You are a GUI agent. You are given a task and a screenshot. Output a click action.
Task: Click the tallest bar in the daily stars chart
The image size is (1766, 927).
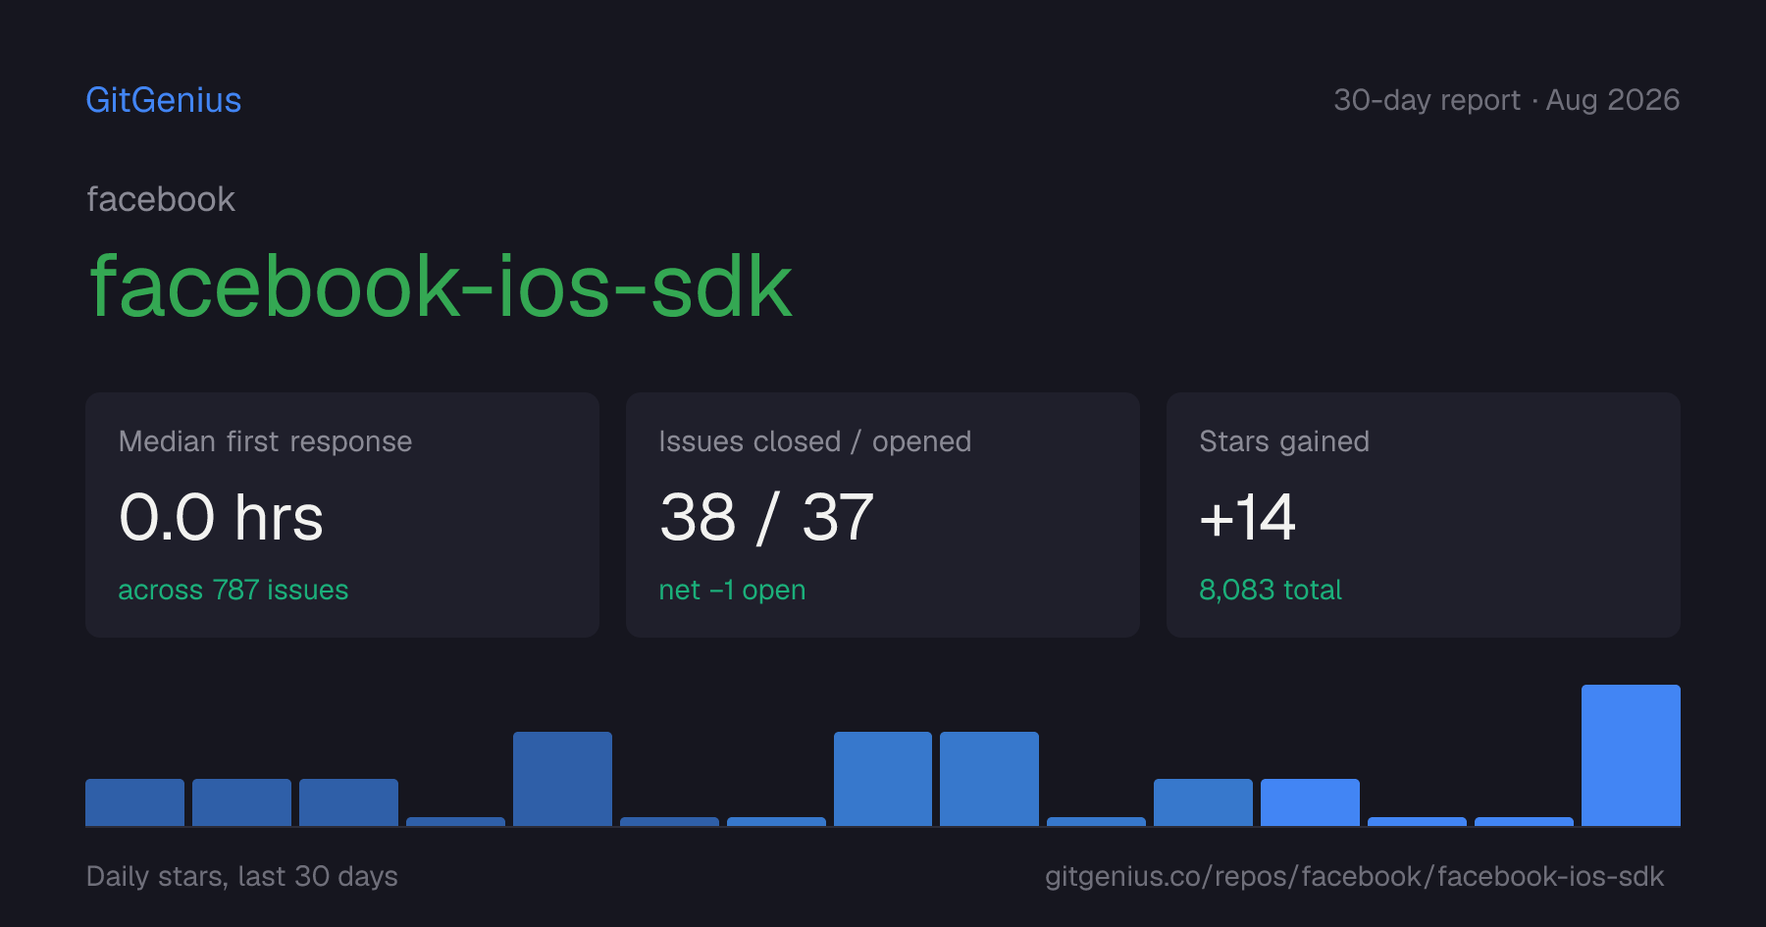[1631, 755]
